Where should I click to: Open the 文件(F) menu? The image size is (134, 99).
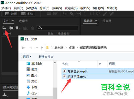pyautogui.click(x=6, y=8)
